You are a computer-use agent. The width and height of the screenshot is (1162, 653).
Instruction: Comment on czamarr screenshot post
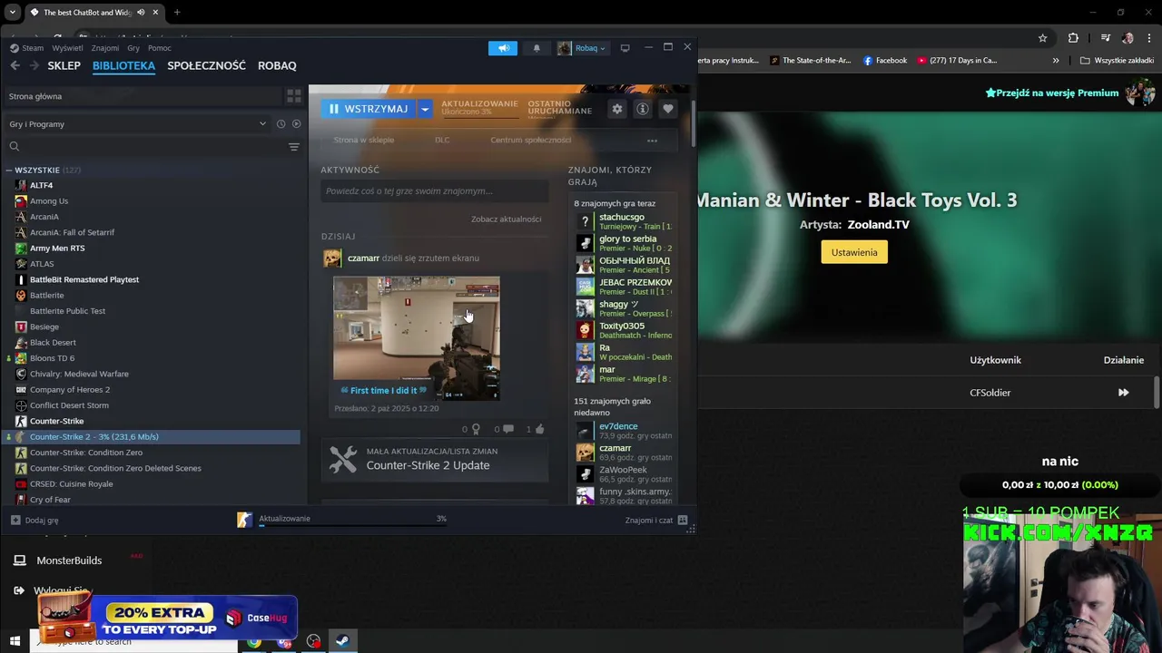click(508, 429)
